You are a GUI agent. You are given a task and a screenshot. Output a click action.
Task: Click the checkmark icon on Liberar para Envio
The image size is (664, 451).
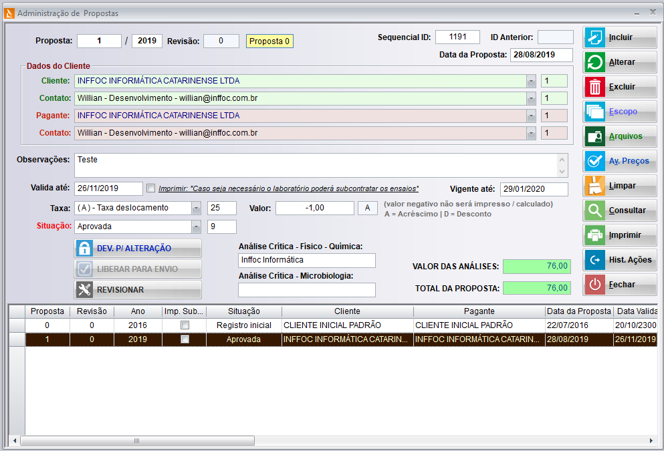point(84,269)
